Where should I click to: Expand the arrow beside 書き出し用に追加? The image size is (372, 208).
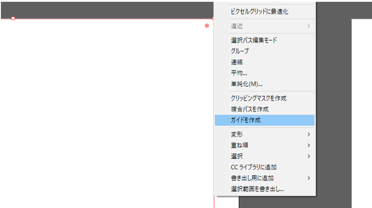(308, 178)
